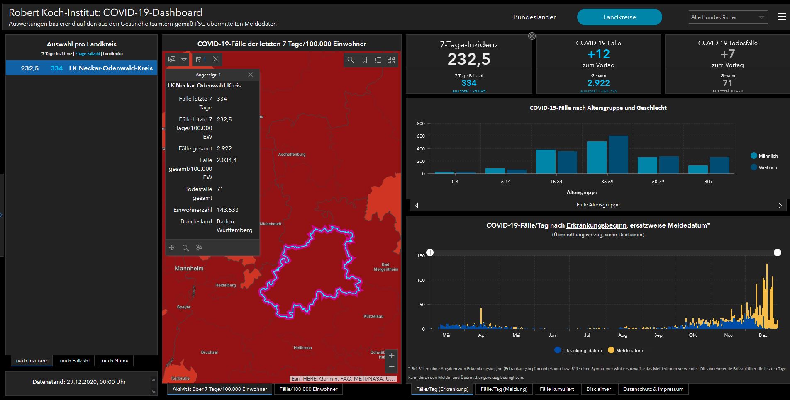
Task: Show Aktivität über 7 Tage/100.000 Einwohner map
Action: coord(220,389)
